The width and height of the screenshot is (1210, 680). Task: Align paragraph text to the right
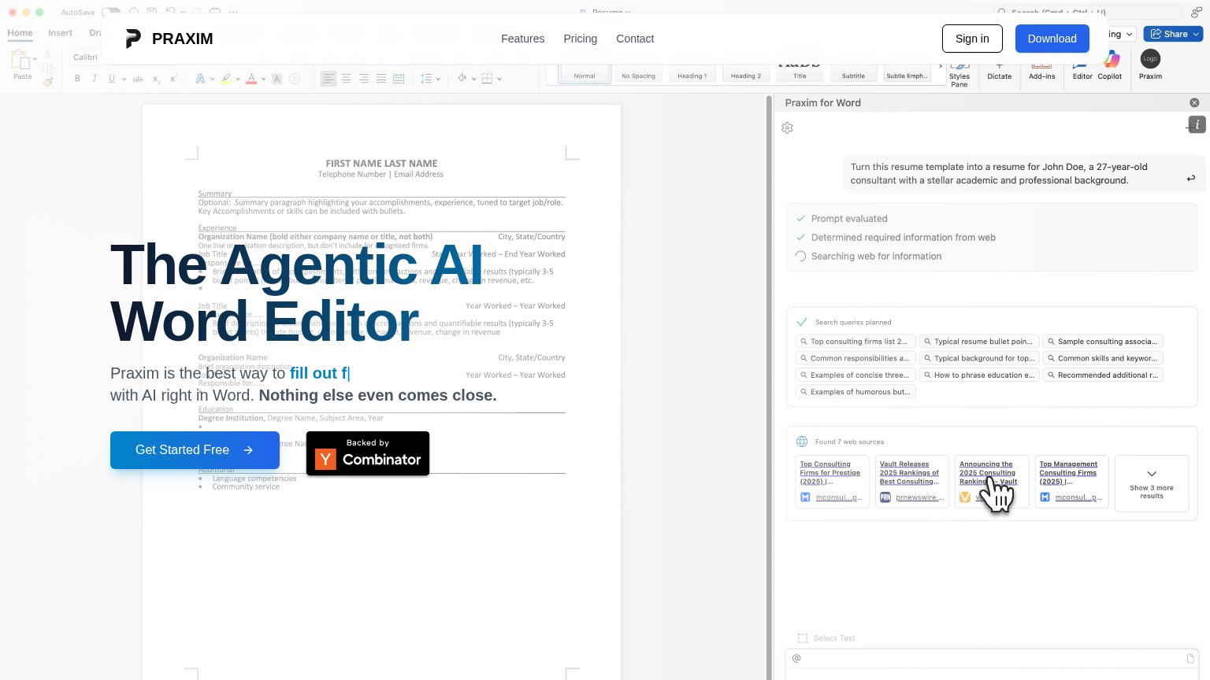point(363,79)
